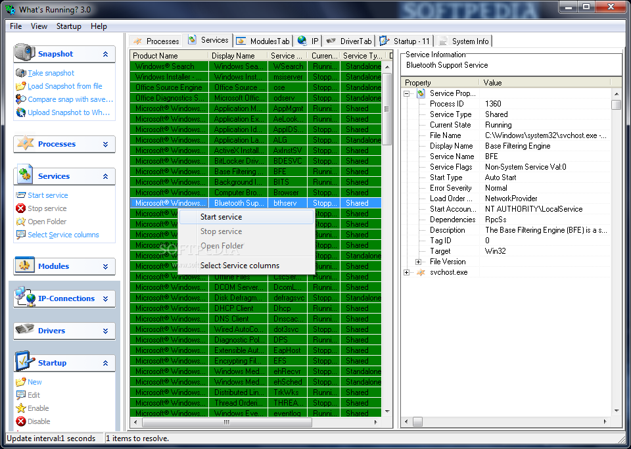The width and height of the screenshot is (631, 449).
Task: Open the File menu
Action: [x=16, y=26]
